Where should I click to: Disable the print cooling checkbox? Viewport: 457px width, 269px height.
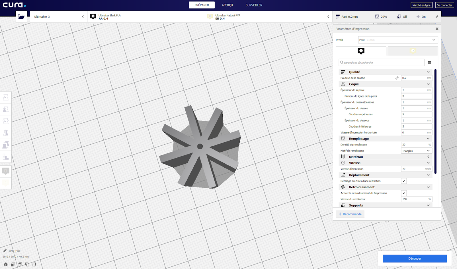[x=404, y=193]
